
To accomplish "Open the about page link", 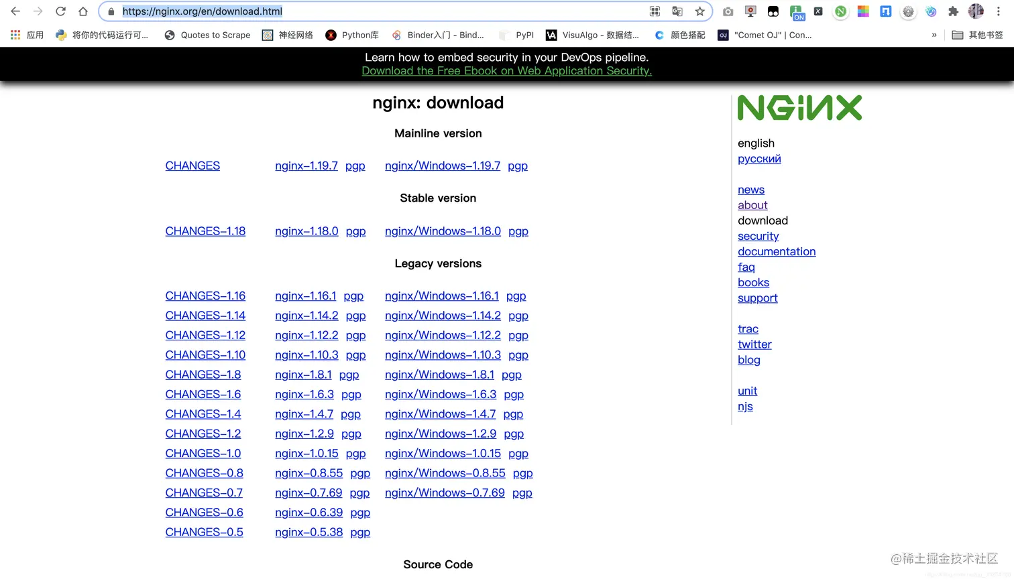I will tap(752, 205).
